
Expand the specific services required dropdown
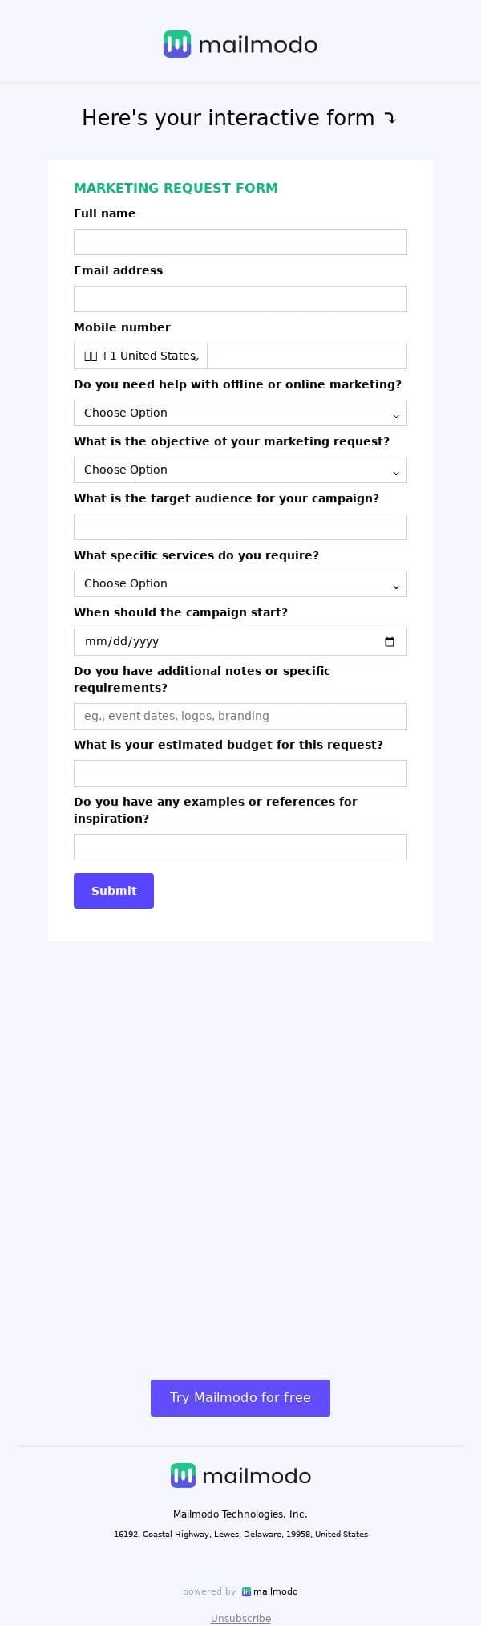click(240, 583)
